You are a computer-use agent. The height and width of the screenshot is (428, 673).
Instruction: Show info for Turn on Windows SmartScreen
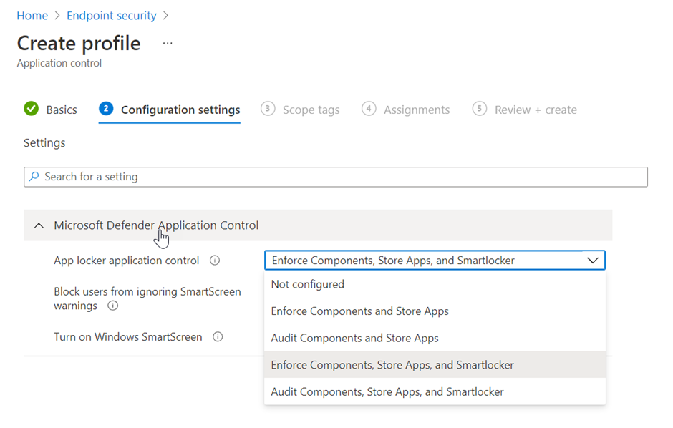point(218,336)
